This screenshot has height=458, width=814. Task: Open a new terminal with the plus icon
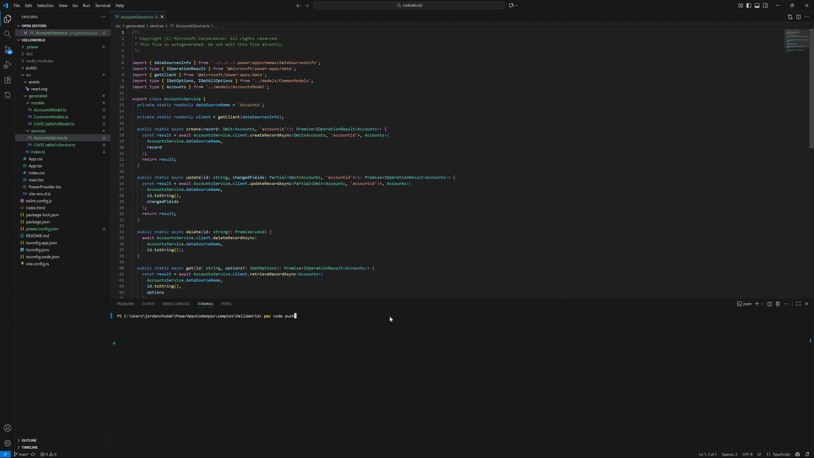pyautogui.click(x=757, y=304)
